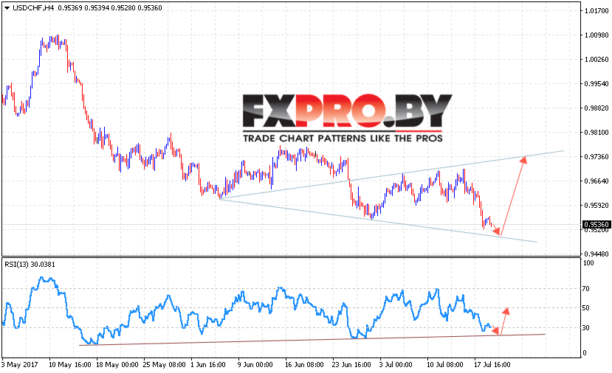The width and height of the screenshot is (612, 373).
Task: Click the 23 Jun 16:00 time label
Action: (351, 365)
